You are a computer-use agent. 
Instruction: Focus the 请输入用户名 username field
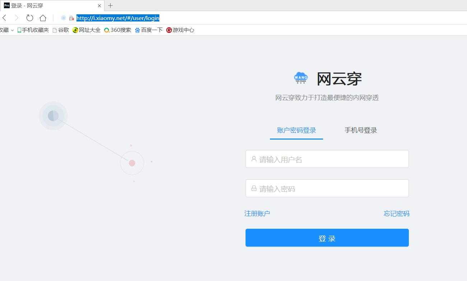[327, 159]
